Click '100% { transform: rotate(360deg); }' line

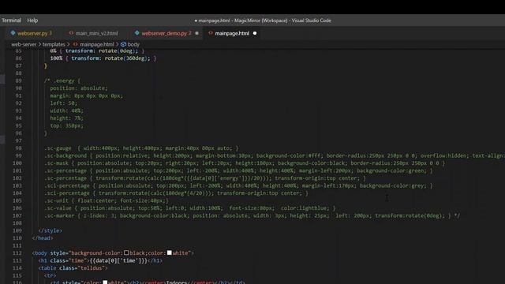pyautogui.click(x=103, y=58)
